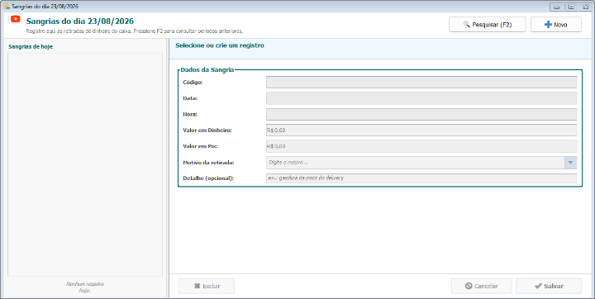Viewport: 595px width, 299px height.
Task: Click the Salvar button
Action: tap(549, 286)
